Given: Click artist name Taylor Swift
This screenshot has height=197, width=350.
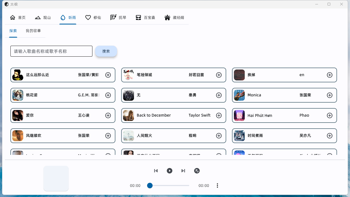Looking at the screenshot, I should coord(200,115).
